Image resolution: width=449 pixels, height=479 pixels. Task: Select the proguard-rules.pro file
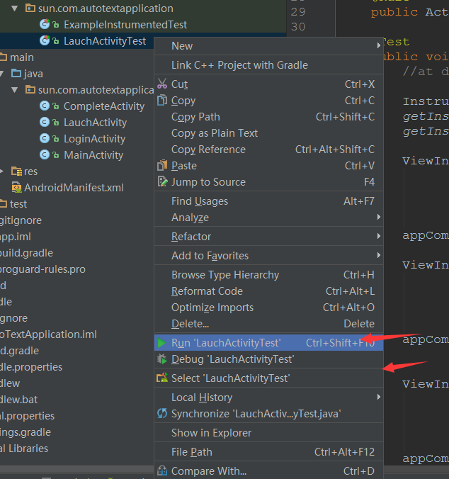click(x=42, y=269)
